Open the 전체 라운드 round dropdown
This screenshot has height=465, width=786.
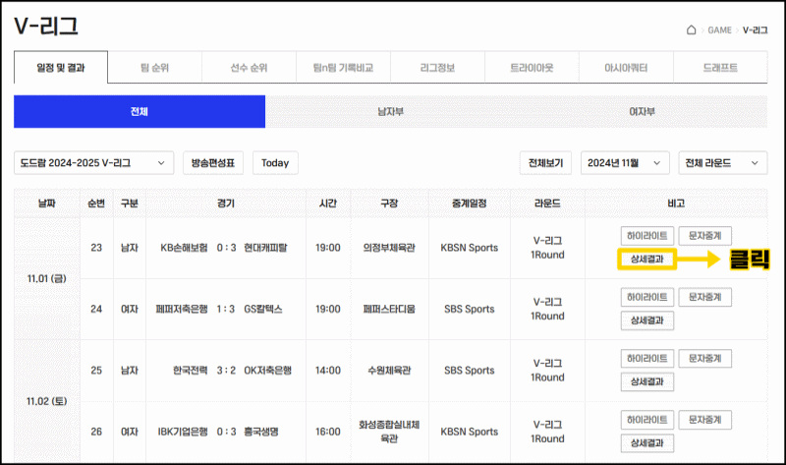pyautogui.click(x=723, y=163)
